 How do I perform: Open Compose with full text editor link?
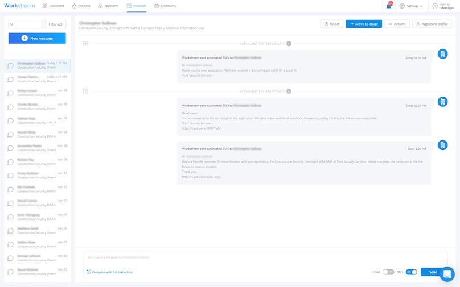coord(109,272)
